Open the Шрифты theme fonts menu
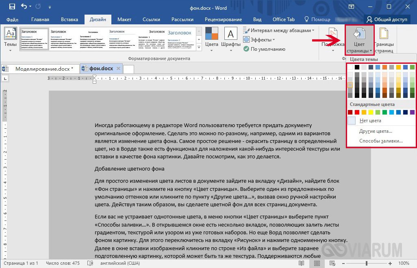Viewport: 417px width, 268px height. coord(230,39)
